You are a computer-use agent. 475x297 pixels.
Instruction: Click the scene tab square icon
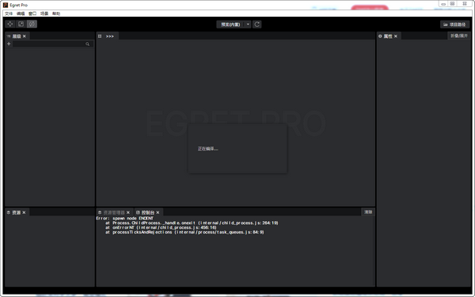pos(100,36)
